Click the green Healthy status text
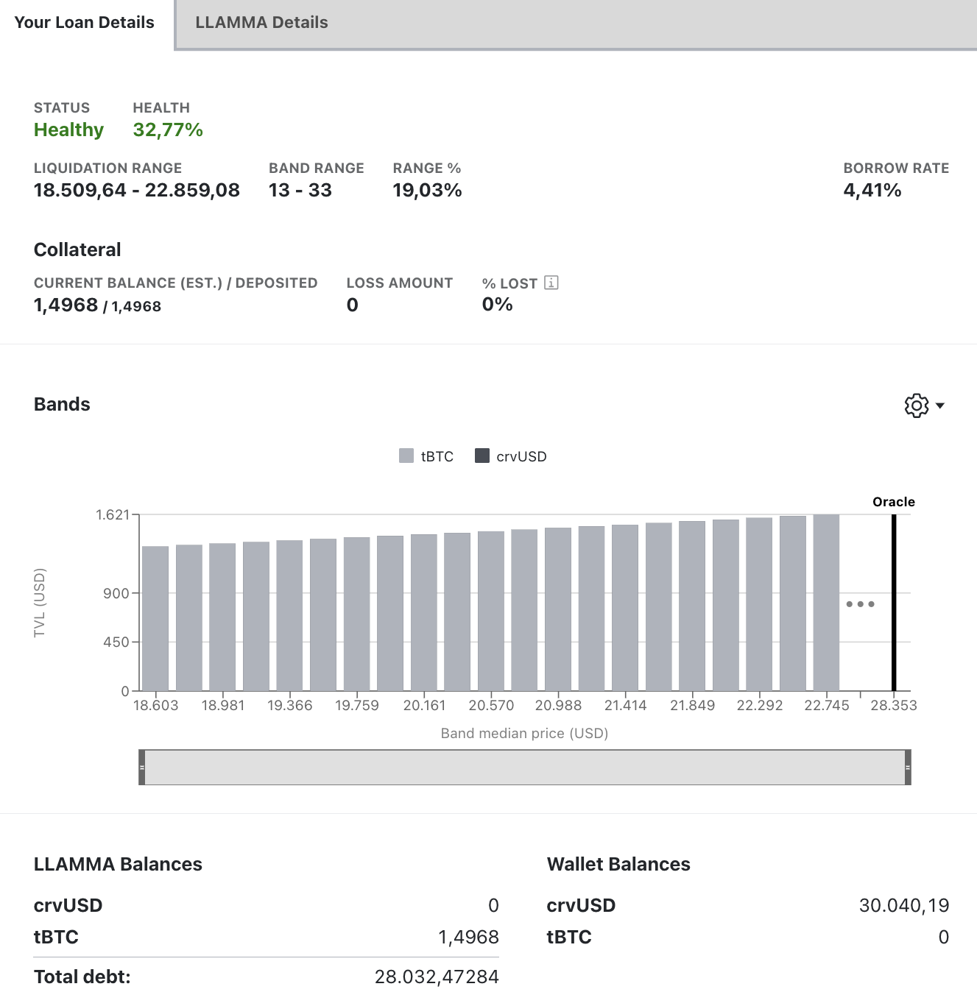The width and height of the screenshot is (977, 1006). pyautogui.click(x=68, y=130)
